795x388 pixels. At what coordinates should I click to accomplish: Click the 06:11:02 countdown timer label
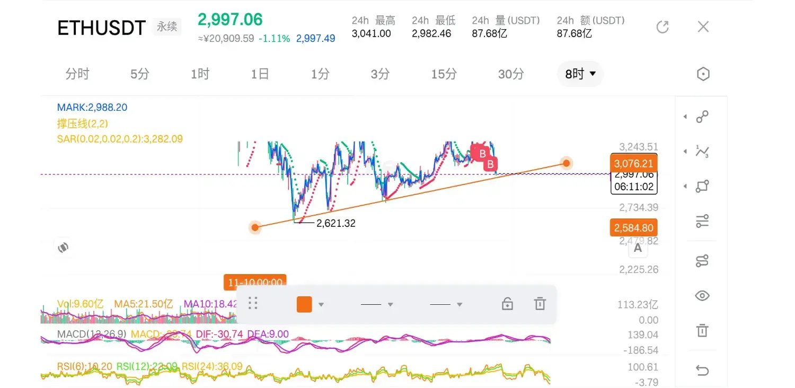tap(634, 187)
